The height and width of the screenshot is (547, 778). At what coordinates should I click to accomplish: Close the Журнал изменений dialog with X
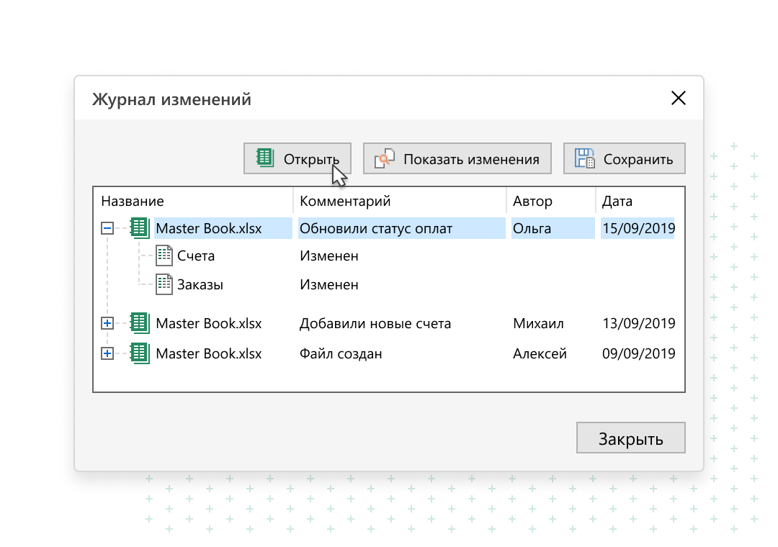678,99
